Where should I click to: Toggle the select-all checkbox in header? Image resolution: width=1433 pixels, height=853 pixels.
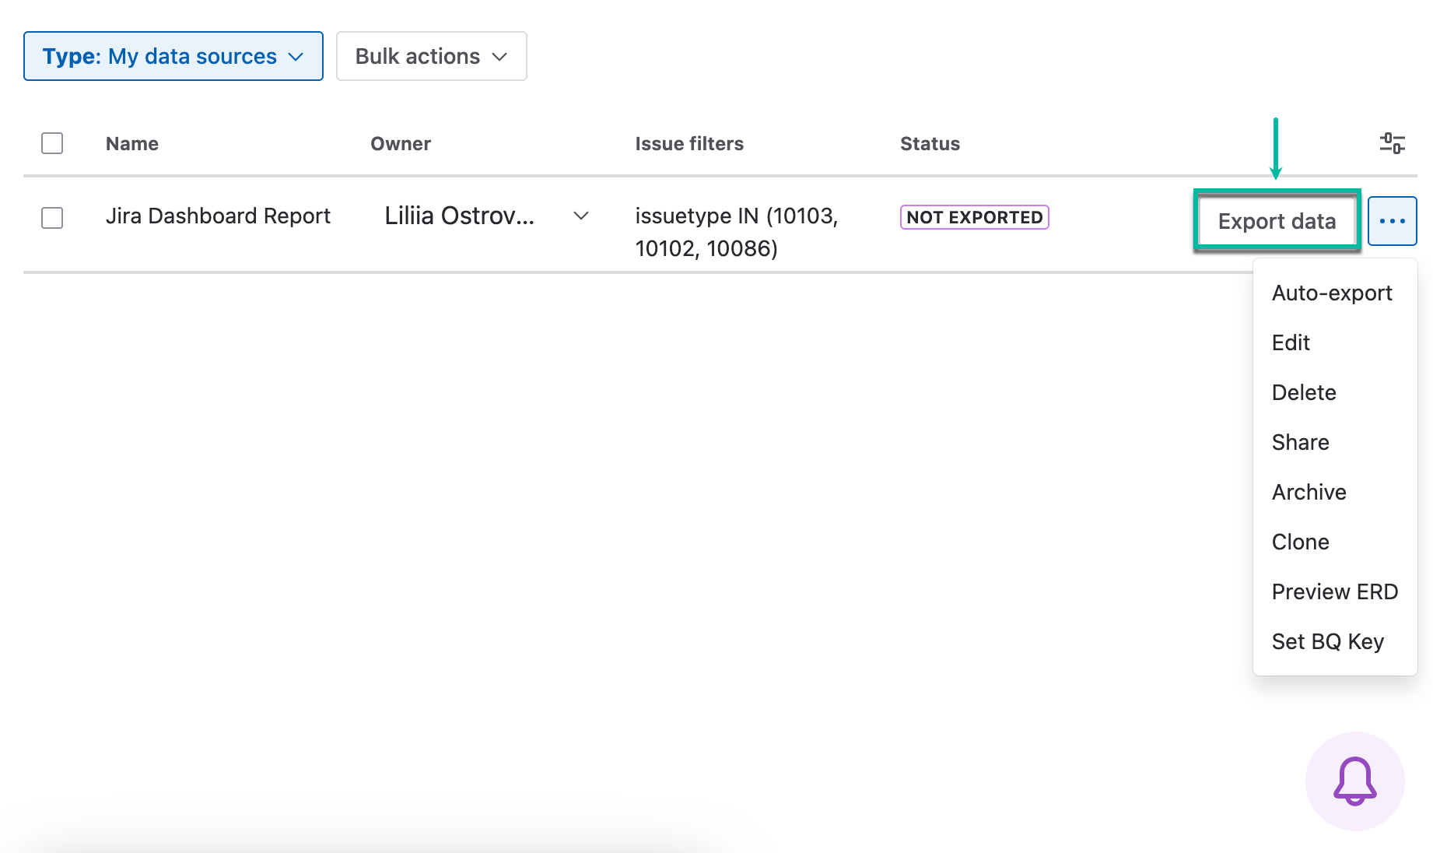point(52,143)
